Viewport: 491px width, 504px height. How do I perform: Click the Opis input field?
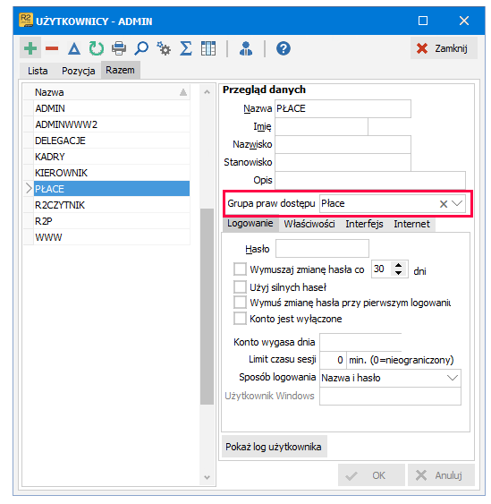coord(370,180)
